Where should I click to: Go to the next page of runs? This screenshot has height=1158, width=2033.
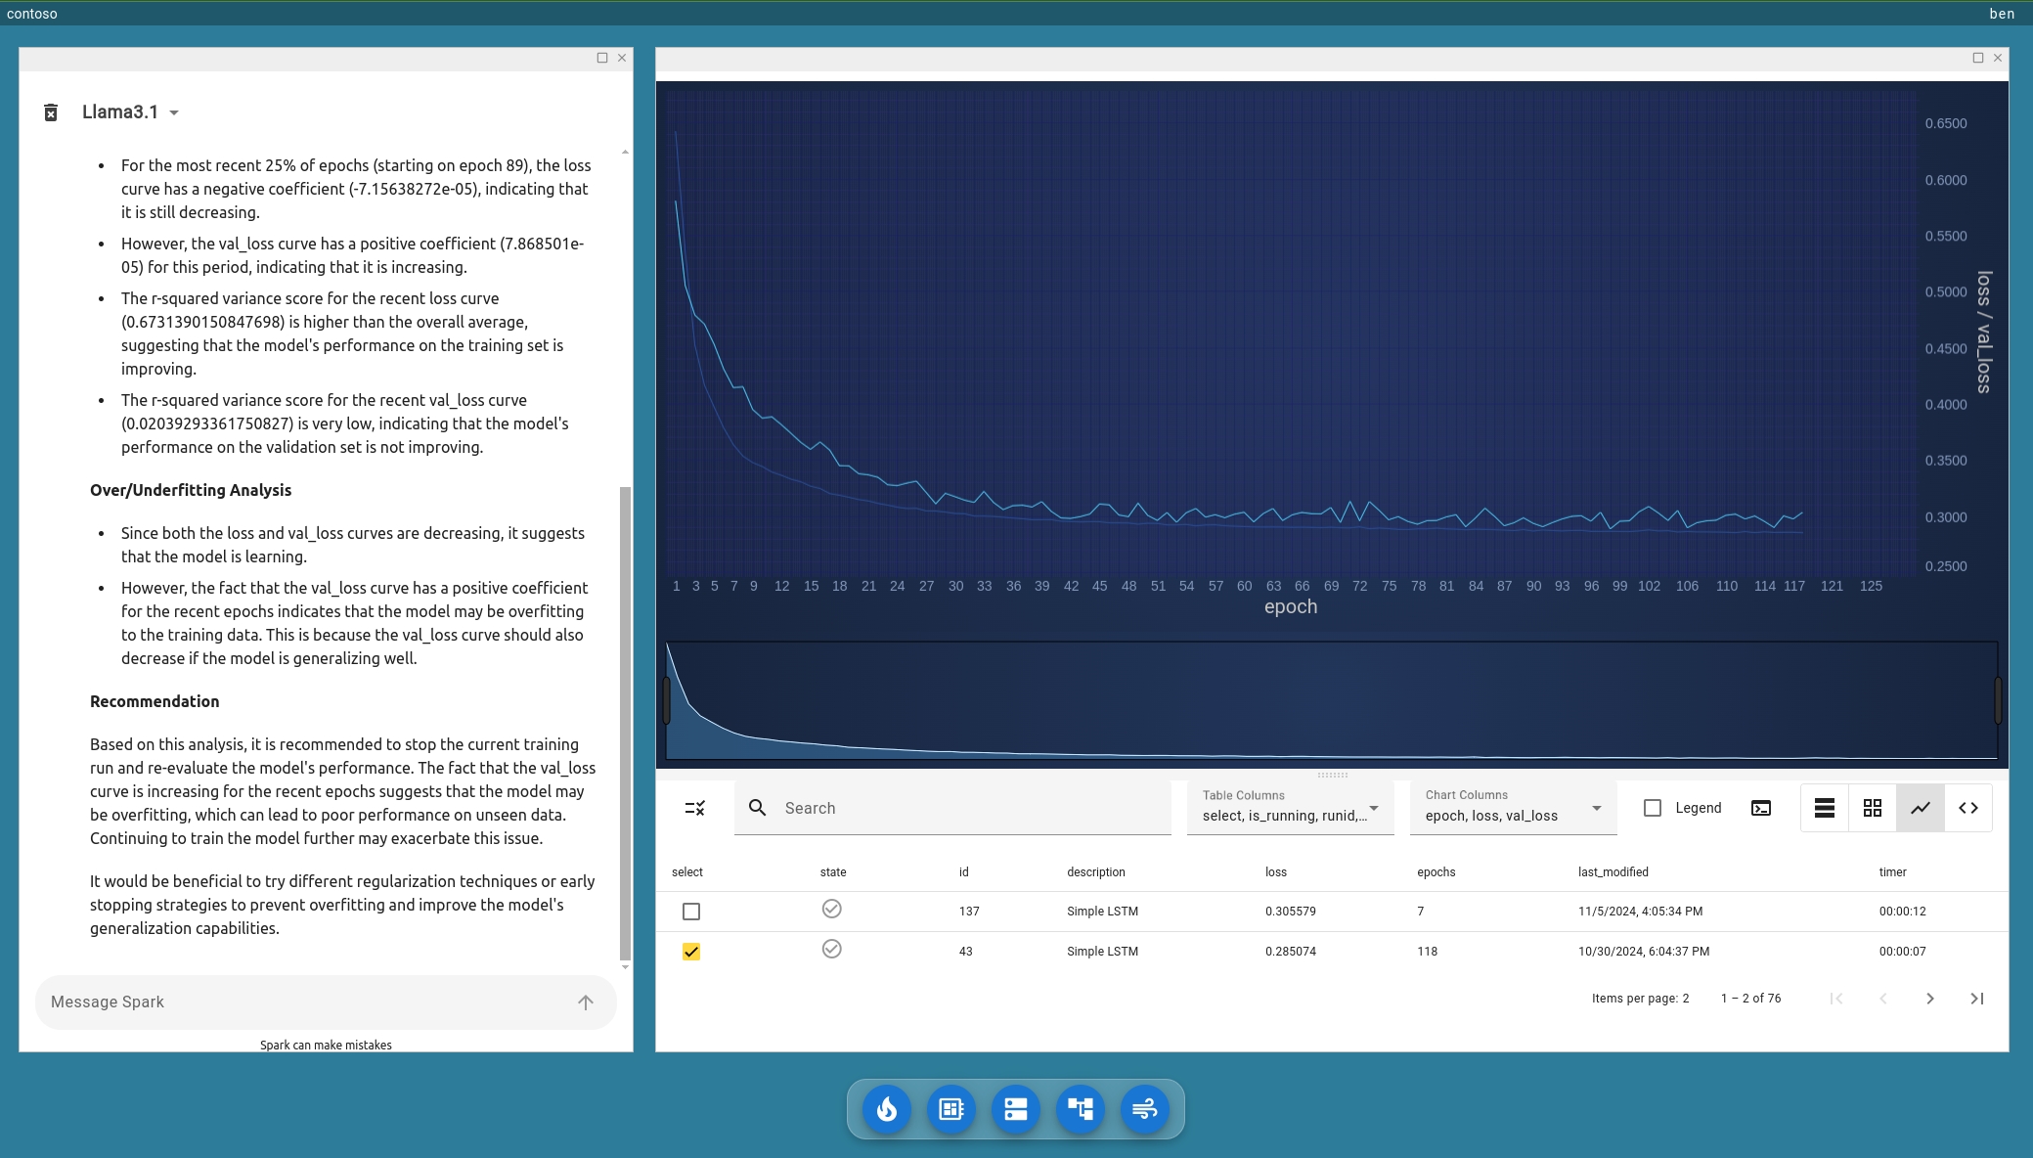[x=1929, y=999]
